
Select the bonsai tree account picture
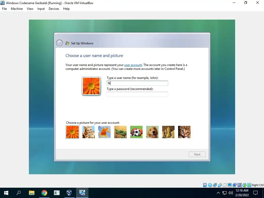tap(120, 132)
